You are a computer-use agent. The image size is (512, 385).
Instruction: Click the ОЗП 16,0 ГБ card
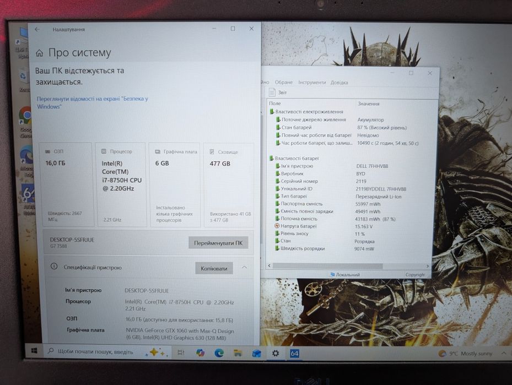(x=67, y=185)
